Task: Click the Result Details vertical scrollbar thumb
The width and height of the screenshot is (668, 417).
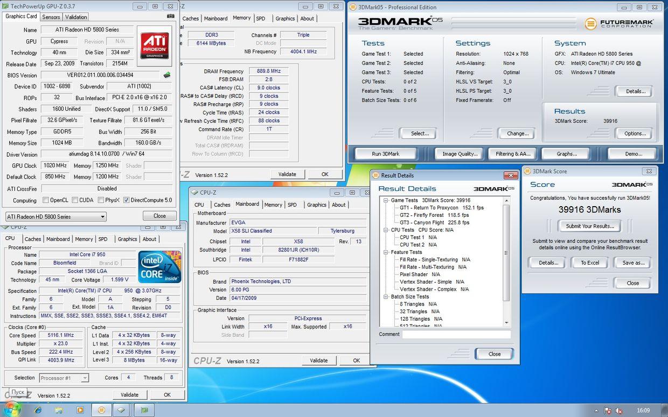Action: point(506,253)
